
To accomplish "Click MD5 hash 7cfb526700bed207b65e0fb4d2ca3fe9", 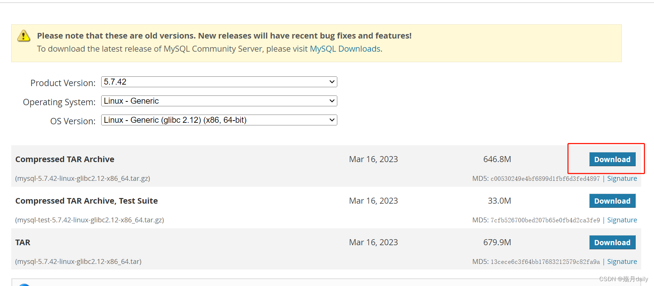I will [x=545, y=220].
